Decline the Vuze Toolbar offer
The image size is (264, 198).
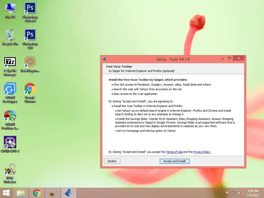click(112, 161)
